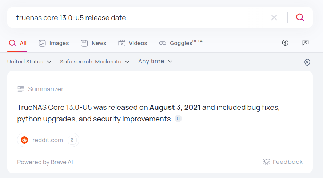The width and height of the screenshot is (323, 178).
Task: Open the reddit.com source link
Action: tap(48, 140)
